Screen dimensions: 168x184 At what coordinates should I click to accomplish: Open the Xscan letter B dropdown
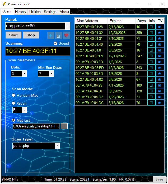pyautogui.click(x=24, y=110)
